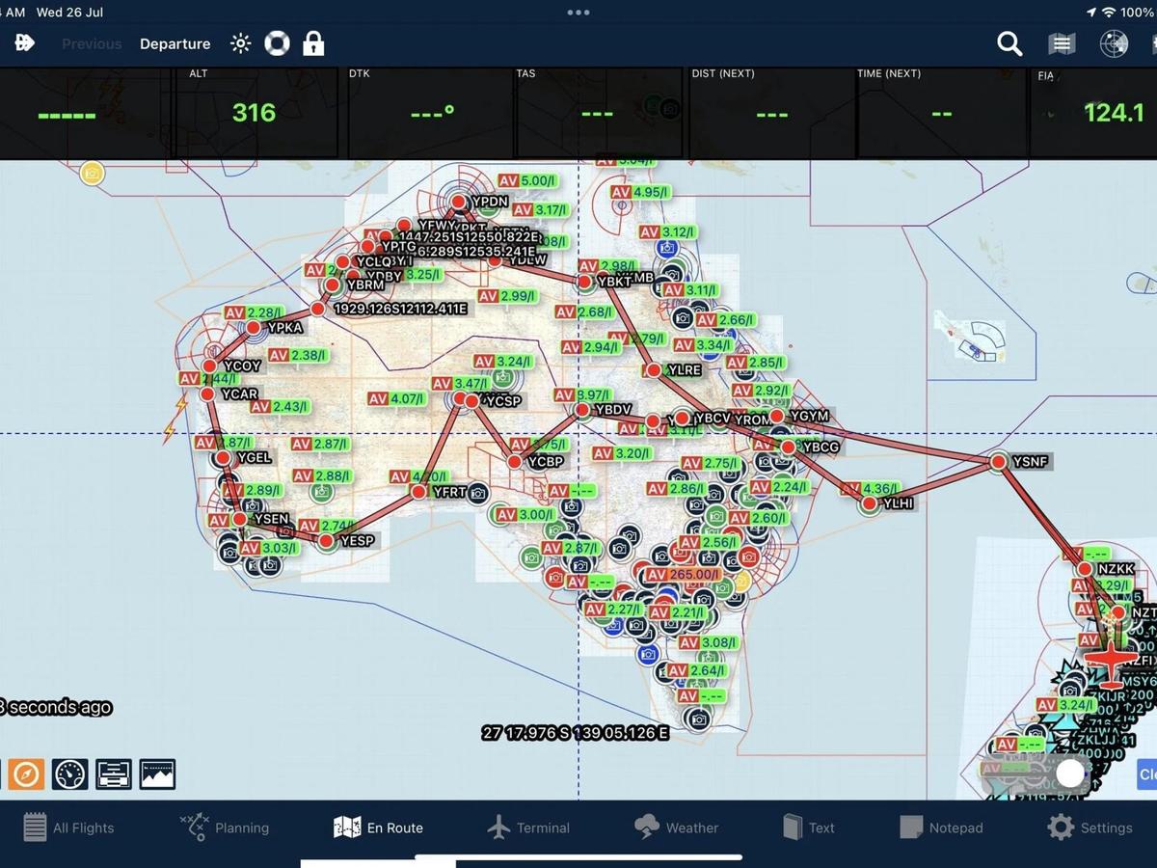Viewport: 1157px width, 868px height.
Task: Open the lifebuoy help icon
Action: [x=277, y=44]
